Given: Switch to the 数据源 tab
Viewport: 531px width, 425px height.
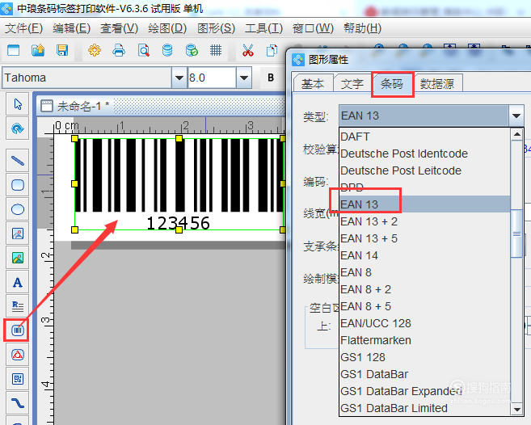Looking at the screenshot, I should (437, 83).
